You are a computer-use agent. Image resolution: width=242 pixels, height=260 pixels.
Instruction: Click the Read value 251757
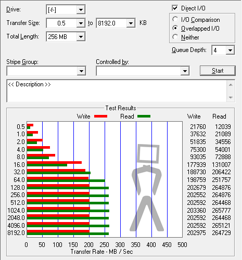pos(221,180)
